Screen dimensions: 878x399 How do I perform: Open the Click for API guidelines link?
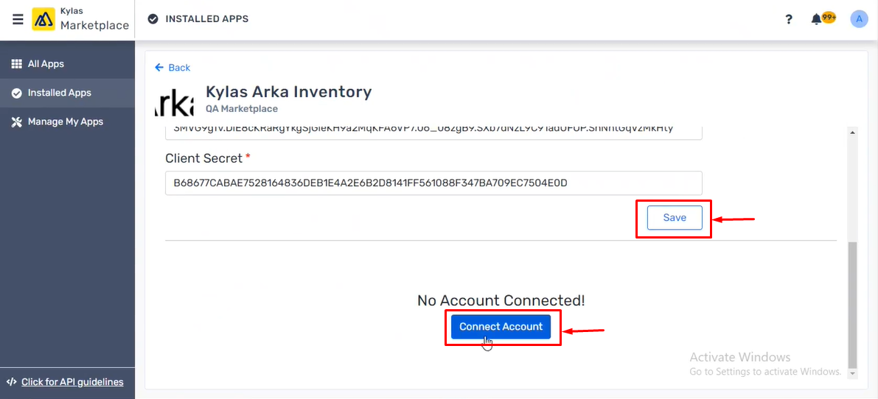[x=72, y=383]
